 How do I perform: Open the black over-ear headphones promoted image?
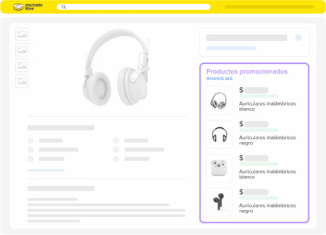point(219,134)
